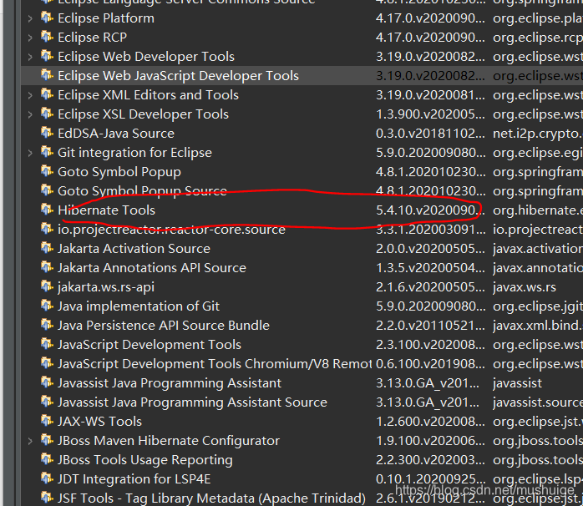
Task: Click icon beside Javassist Java Programming Assistant
Action: click(x=47, y=382)
